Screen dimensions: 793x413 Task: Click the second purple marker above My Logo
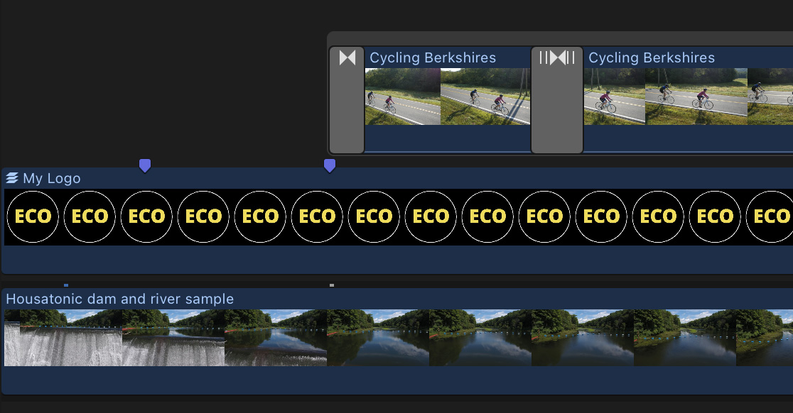[x=330, y=165]
